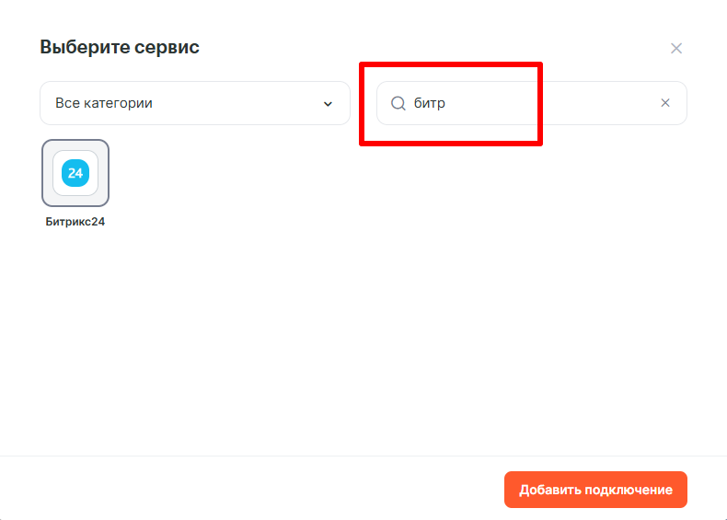This screenshot has width=727, height=520.
Task: Click the chevron arrow beside Все категории
Action: [329, 104]
